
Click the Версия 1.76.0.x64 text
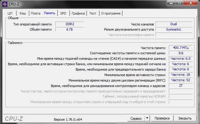coord(68,119)
